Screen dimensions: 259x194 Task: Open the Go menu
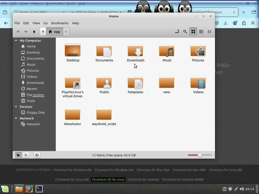coord(46,23)
